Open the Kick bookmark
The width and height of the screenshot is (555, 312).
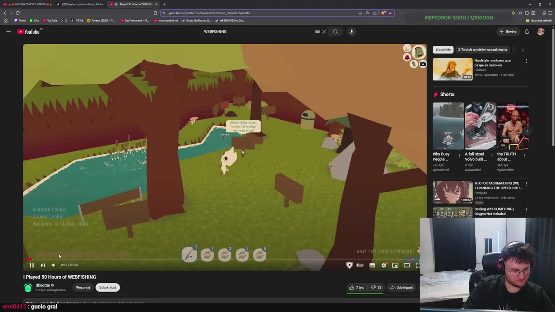tap(34, 20)
